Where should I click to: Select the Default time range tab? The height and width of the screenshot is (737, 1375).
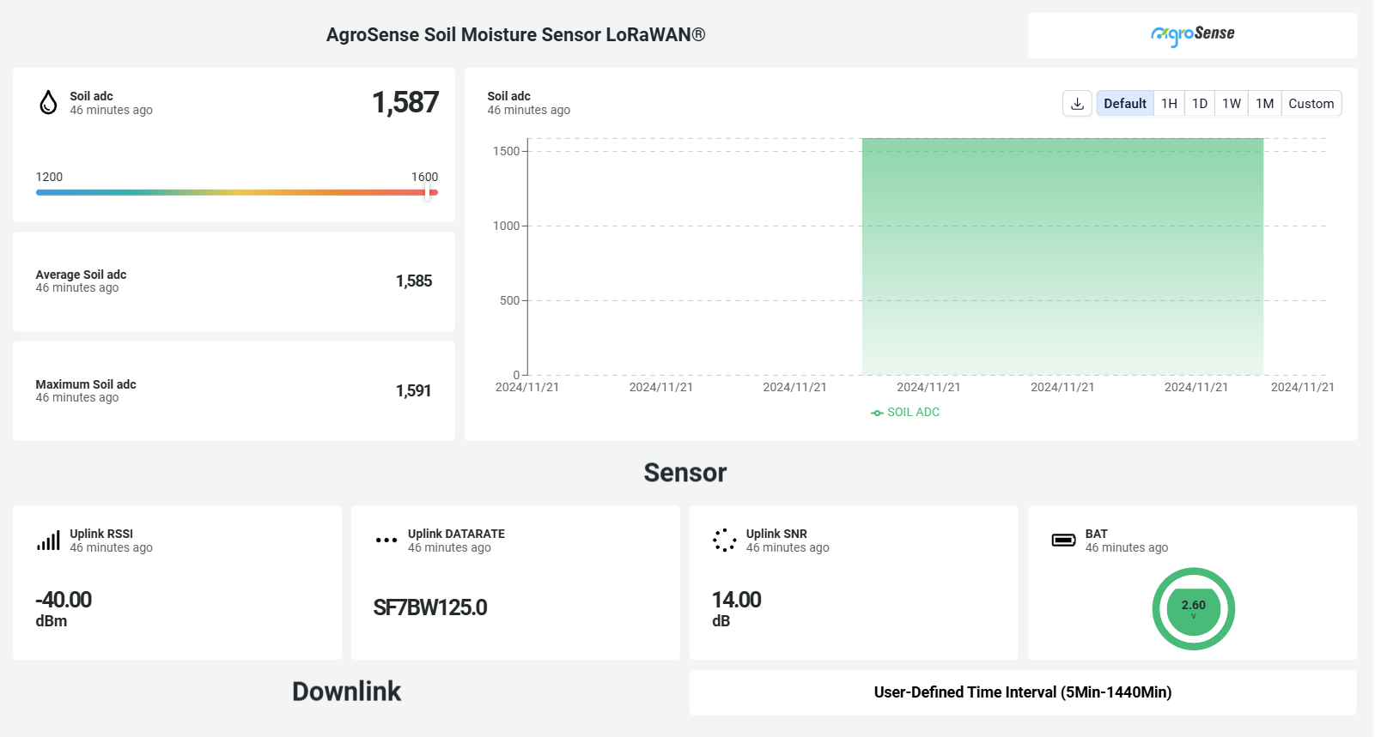pyautogui.click(x=1125, y=104)
